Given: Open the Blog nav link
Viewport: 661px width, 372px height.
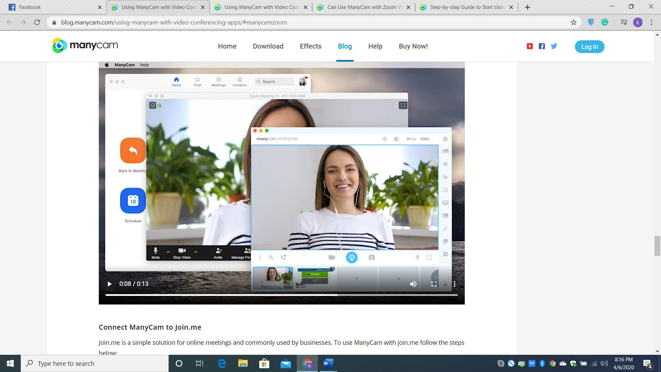Looking at the screenshot, I should click(x=345, y=46).
